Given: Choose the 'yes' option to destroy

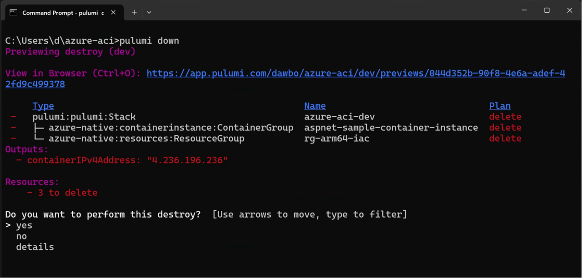Looking at the screenshot, I should 24,225.
